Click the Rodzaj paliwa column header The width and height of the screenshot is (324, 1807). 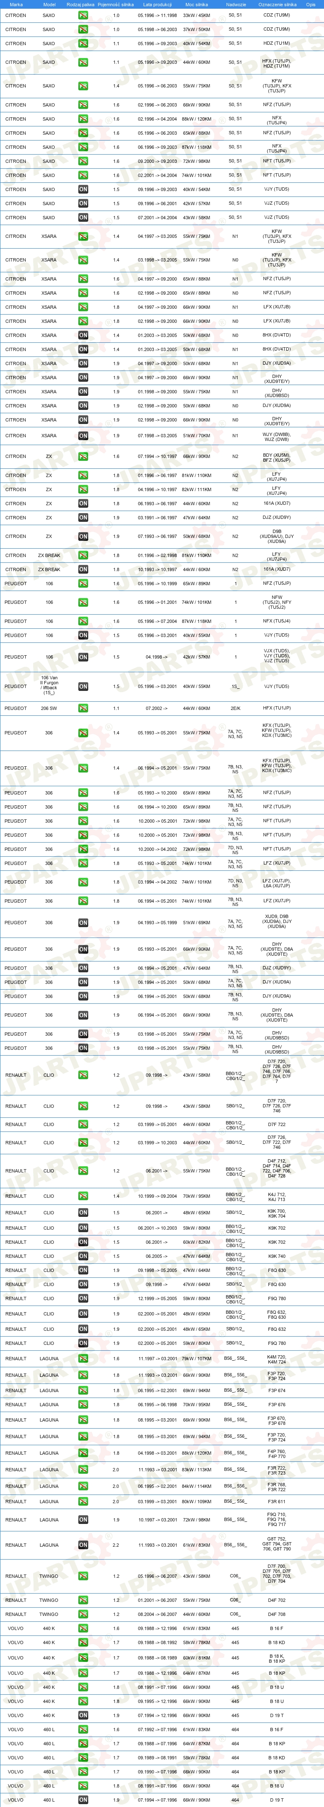coord(81,4)
